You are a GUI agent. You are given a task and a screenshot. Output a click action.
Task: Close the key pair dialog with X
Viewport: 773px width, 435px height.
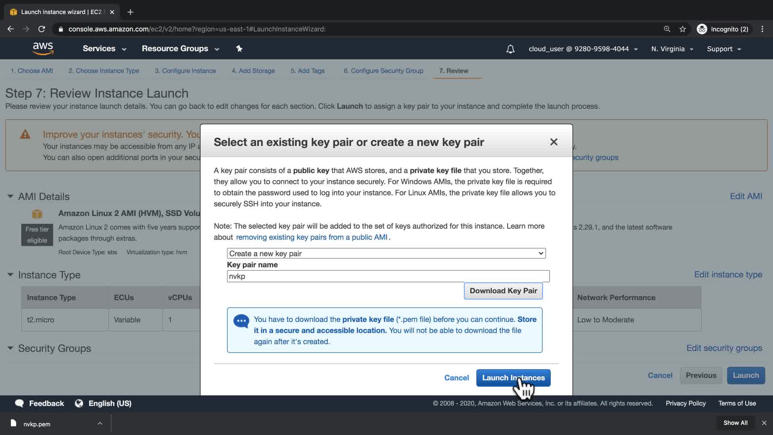(554, 142)
